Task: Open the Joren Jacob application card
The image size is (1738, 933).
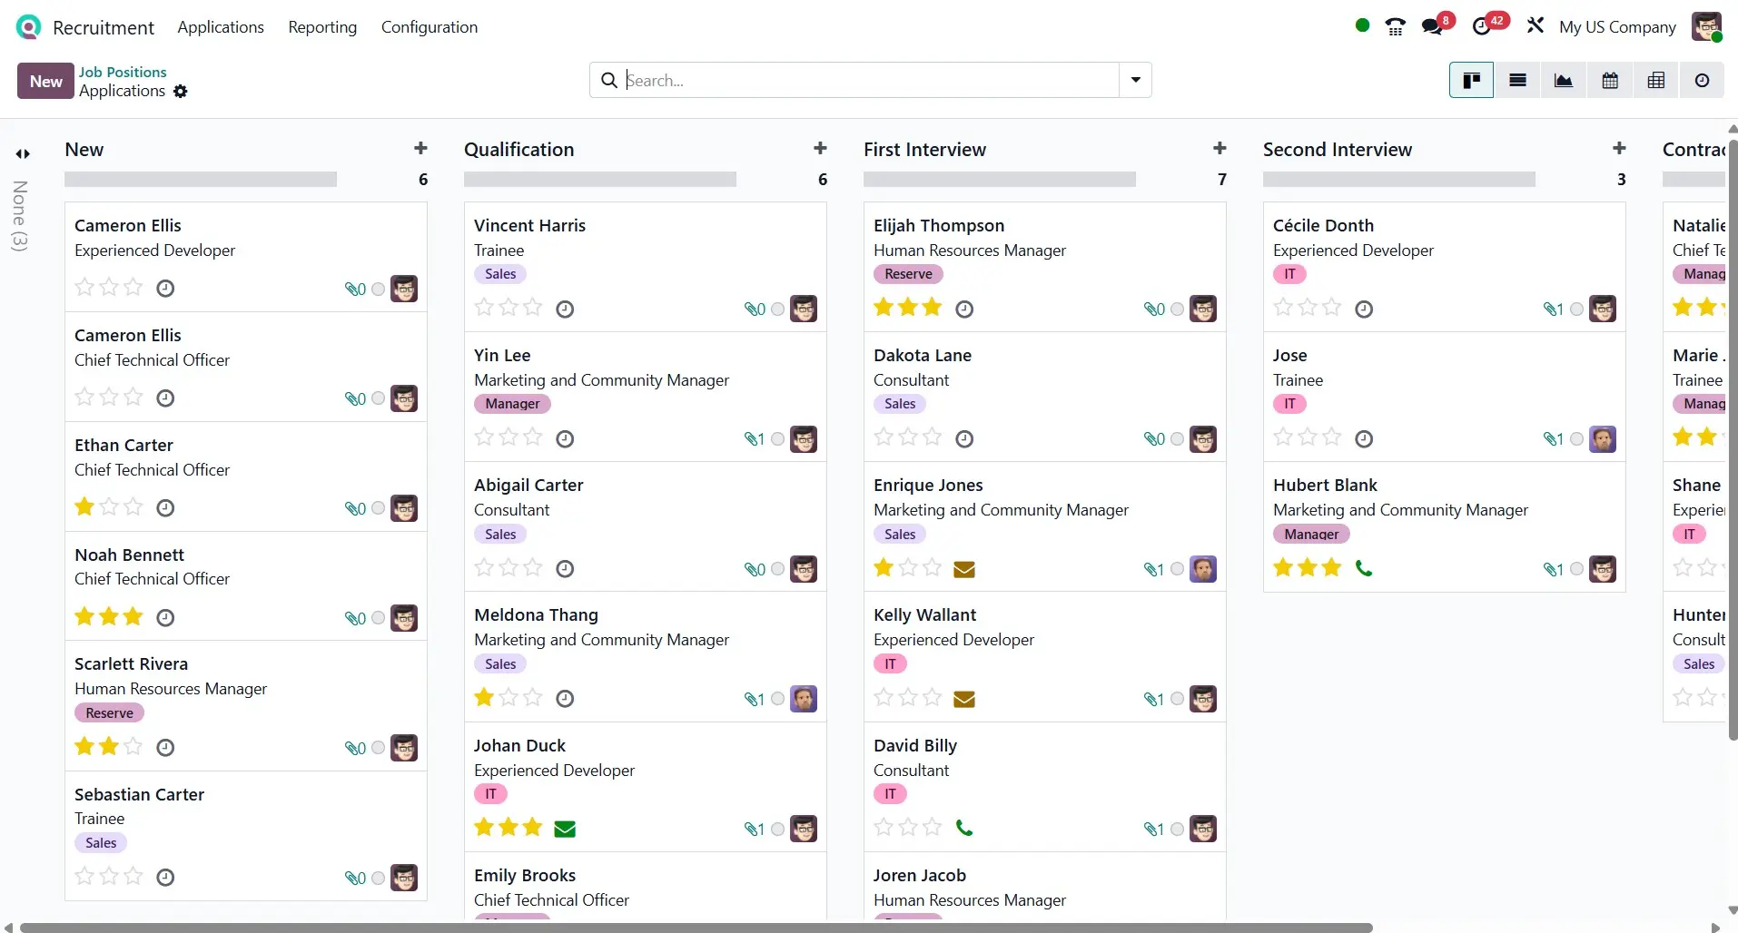Action: [1044, 887]
